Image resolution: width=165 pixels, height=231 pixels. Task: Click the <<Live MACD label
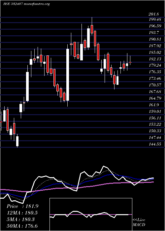(139, 222)
